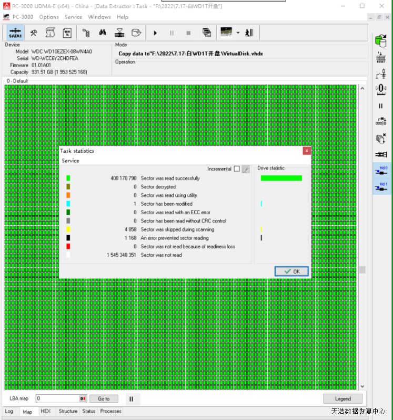
Task: Open the Structure tab
Action: pyautogui.click(x=68, y=412)
